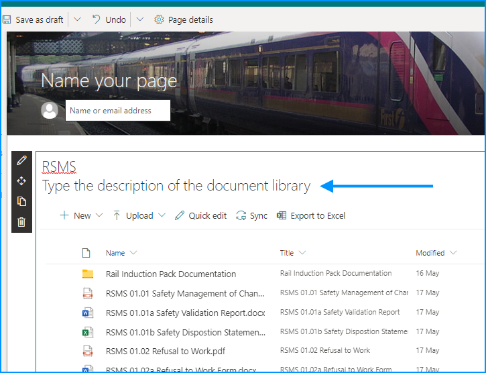Screen dimensions: 486x373
Task: Expand the Undo options chevron
Action: (140, 19)
